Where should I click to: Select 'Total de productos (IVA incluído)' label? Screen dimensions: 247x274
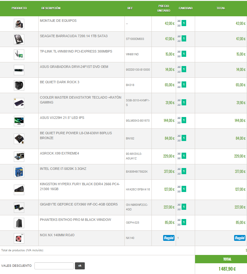(22, 250)
